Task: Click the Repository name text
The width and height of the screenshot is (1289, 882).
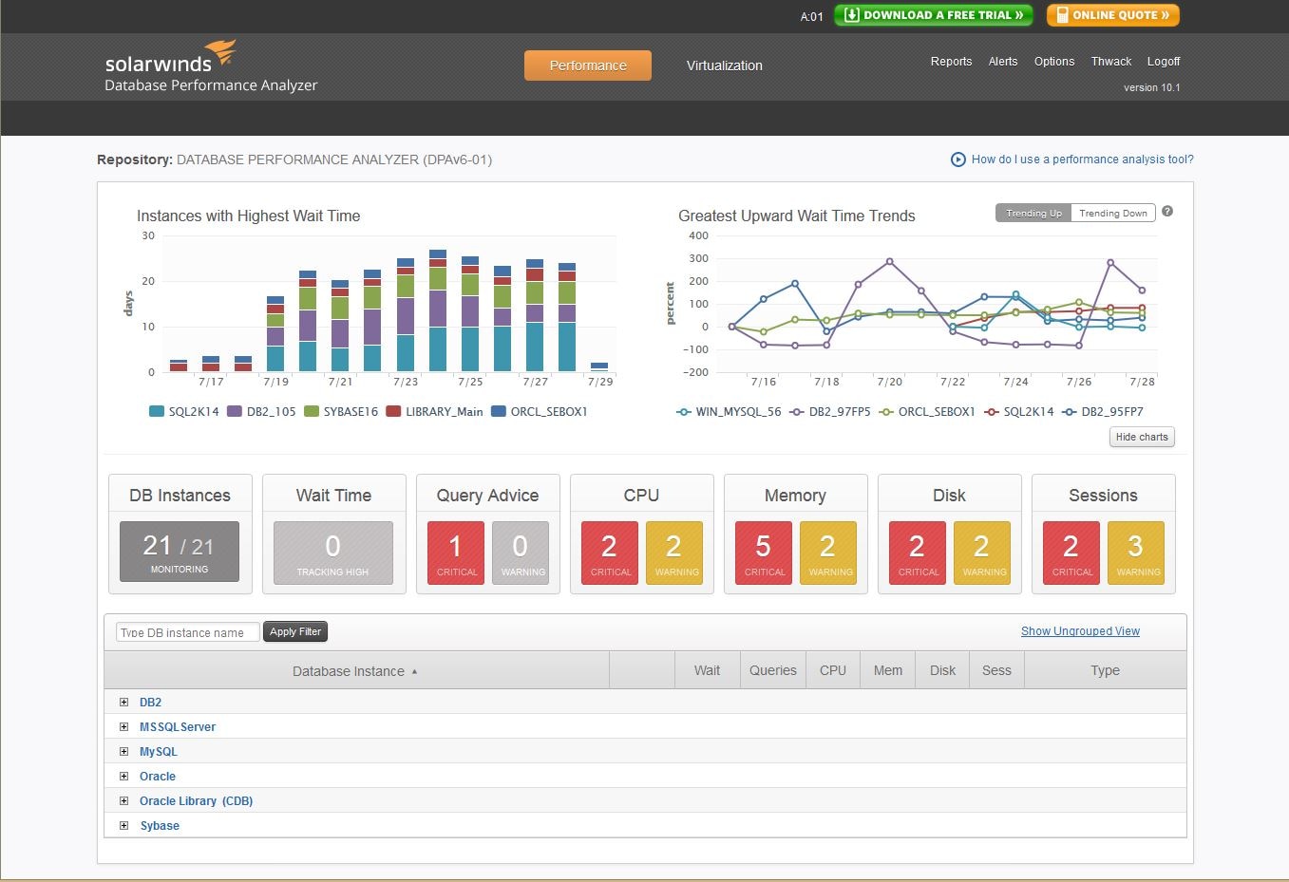Action: (334, 160)
